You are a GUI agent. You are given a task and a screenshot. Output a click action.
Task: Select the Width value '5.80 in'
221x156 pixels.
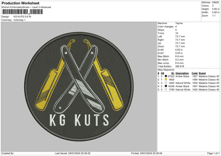(215, 13)
